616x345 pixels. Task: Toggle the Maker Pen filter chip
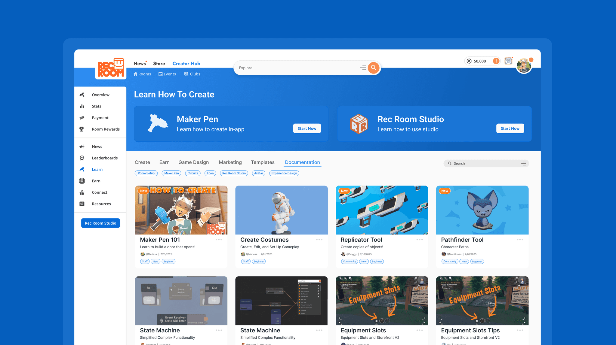[172, 173]
